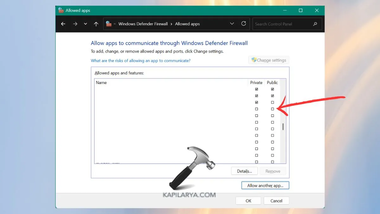Uncheck Private in row with Public unchecked

pyautogui.click(x=256, y=102)
